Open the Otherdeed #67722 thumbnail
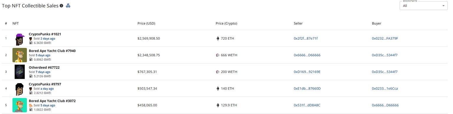 [20, 72]
